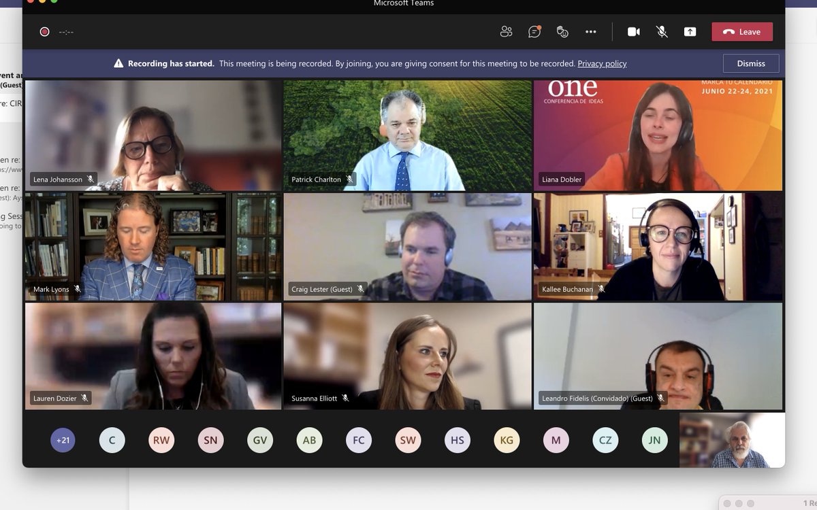
Task: Click participant avatar KG
Action: (507, 440)
